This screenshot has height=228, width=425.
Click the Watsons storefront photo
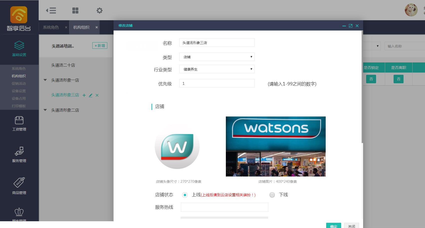click(x=276, y=146)
